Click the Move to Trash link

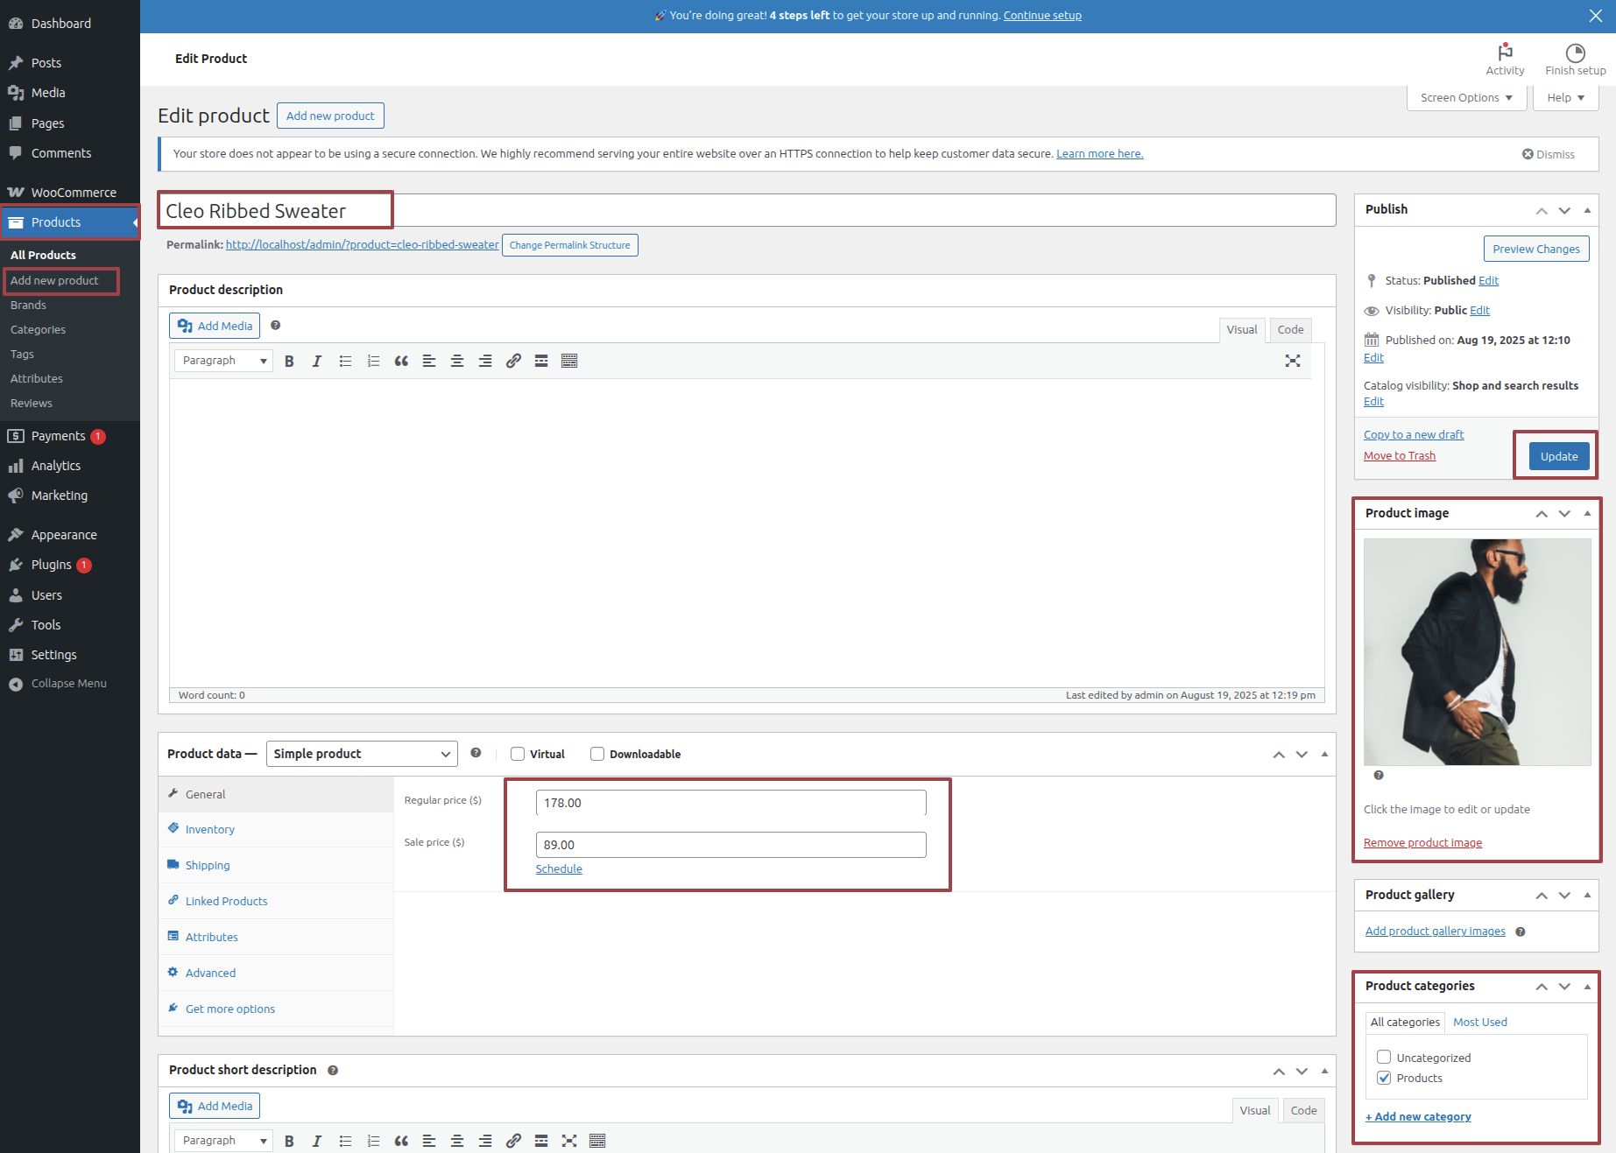(x=1399, y=456)
